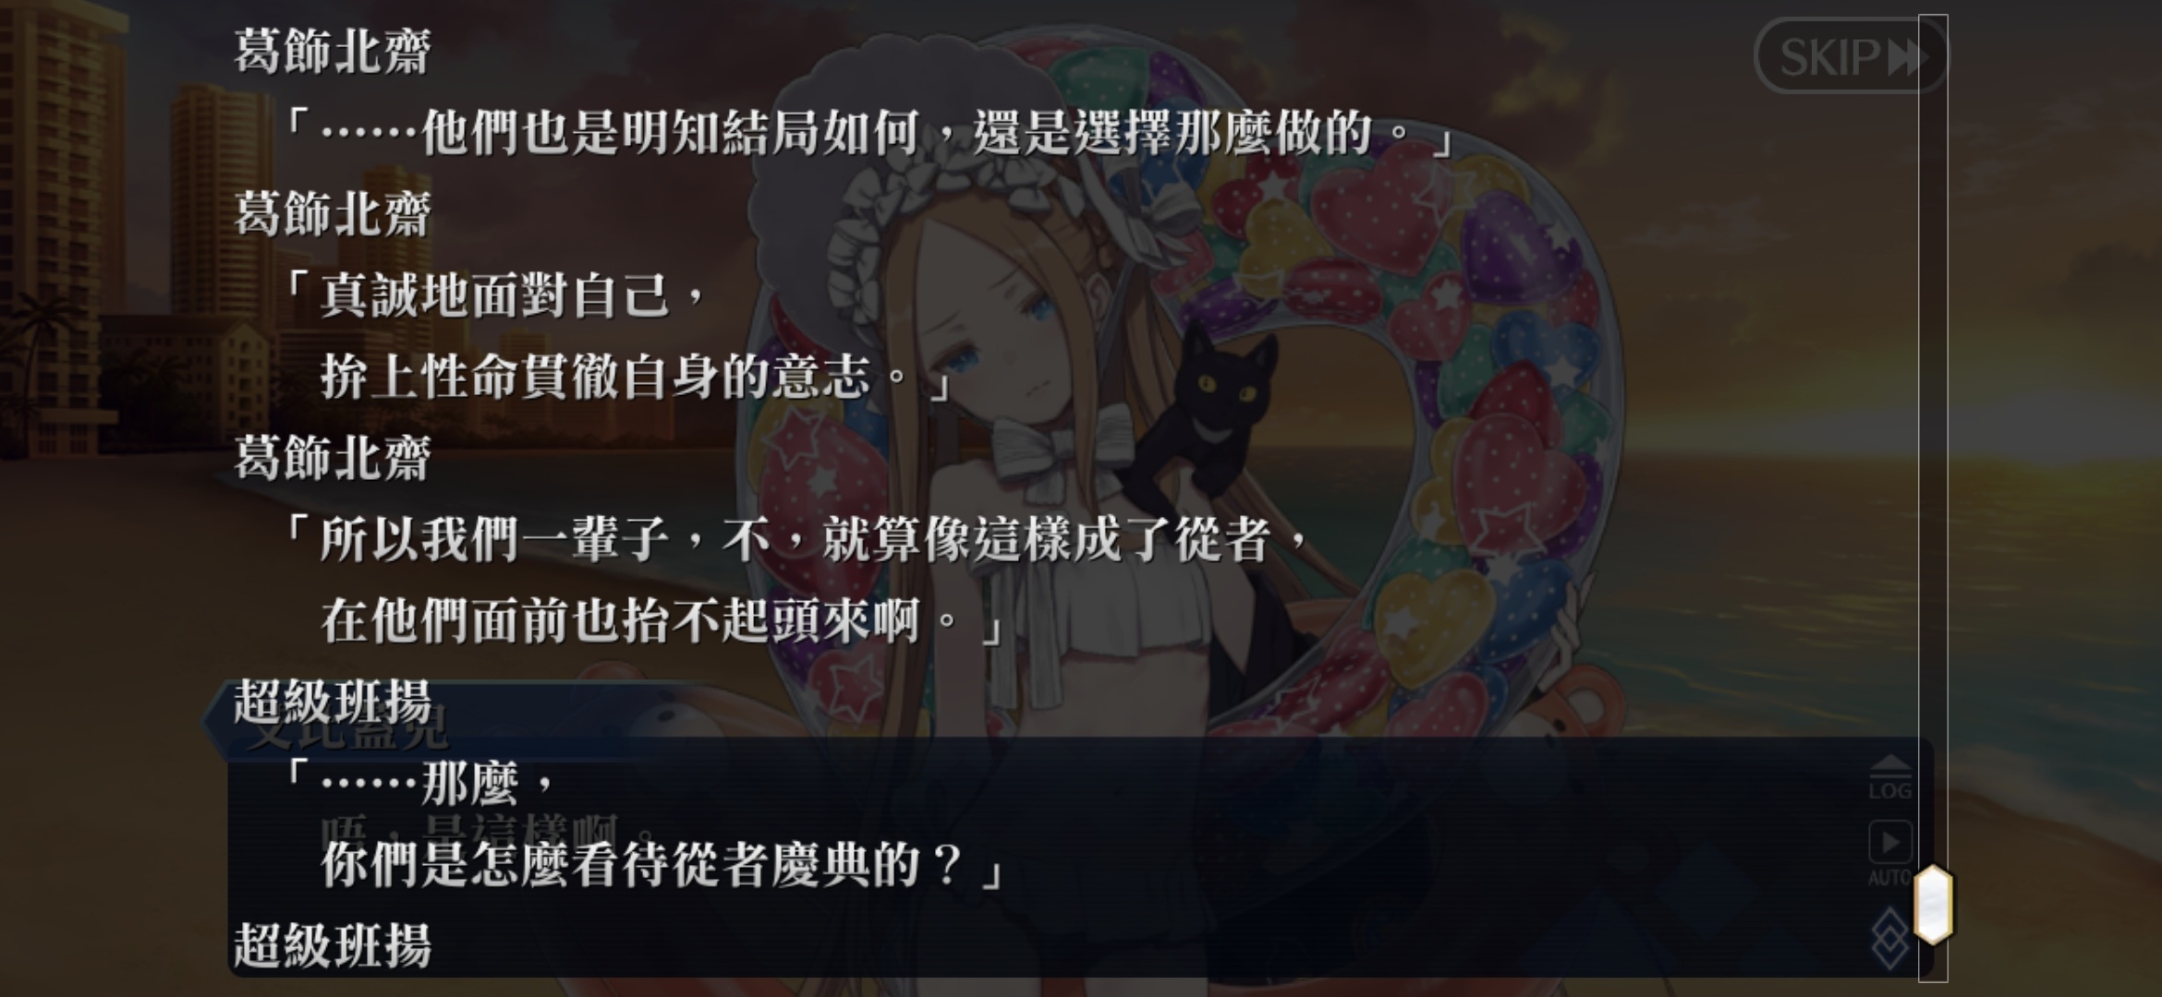Screen dimensions: 2162x997
Task: Select the third 葛飾北齋 speaker name
Action: pyautogui.click(x=332, y=458)
